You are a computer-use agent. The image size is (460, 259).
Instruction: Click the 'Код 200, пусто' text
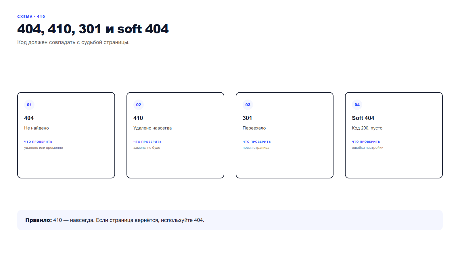click(367, 128)
